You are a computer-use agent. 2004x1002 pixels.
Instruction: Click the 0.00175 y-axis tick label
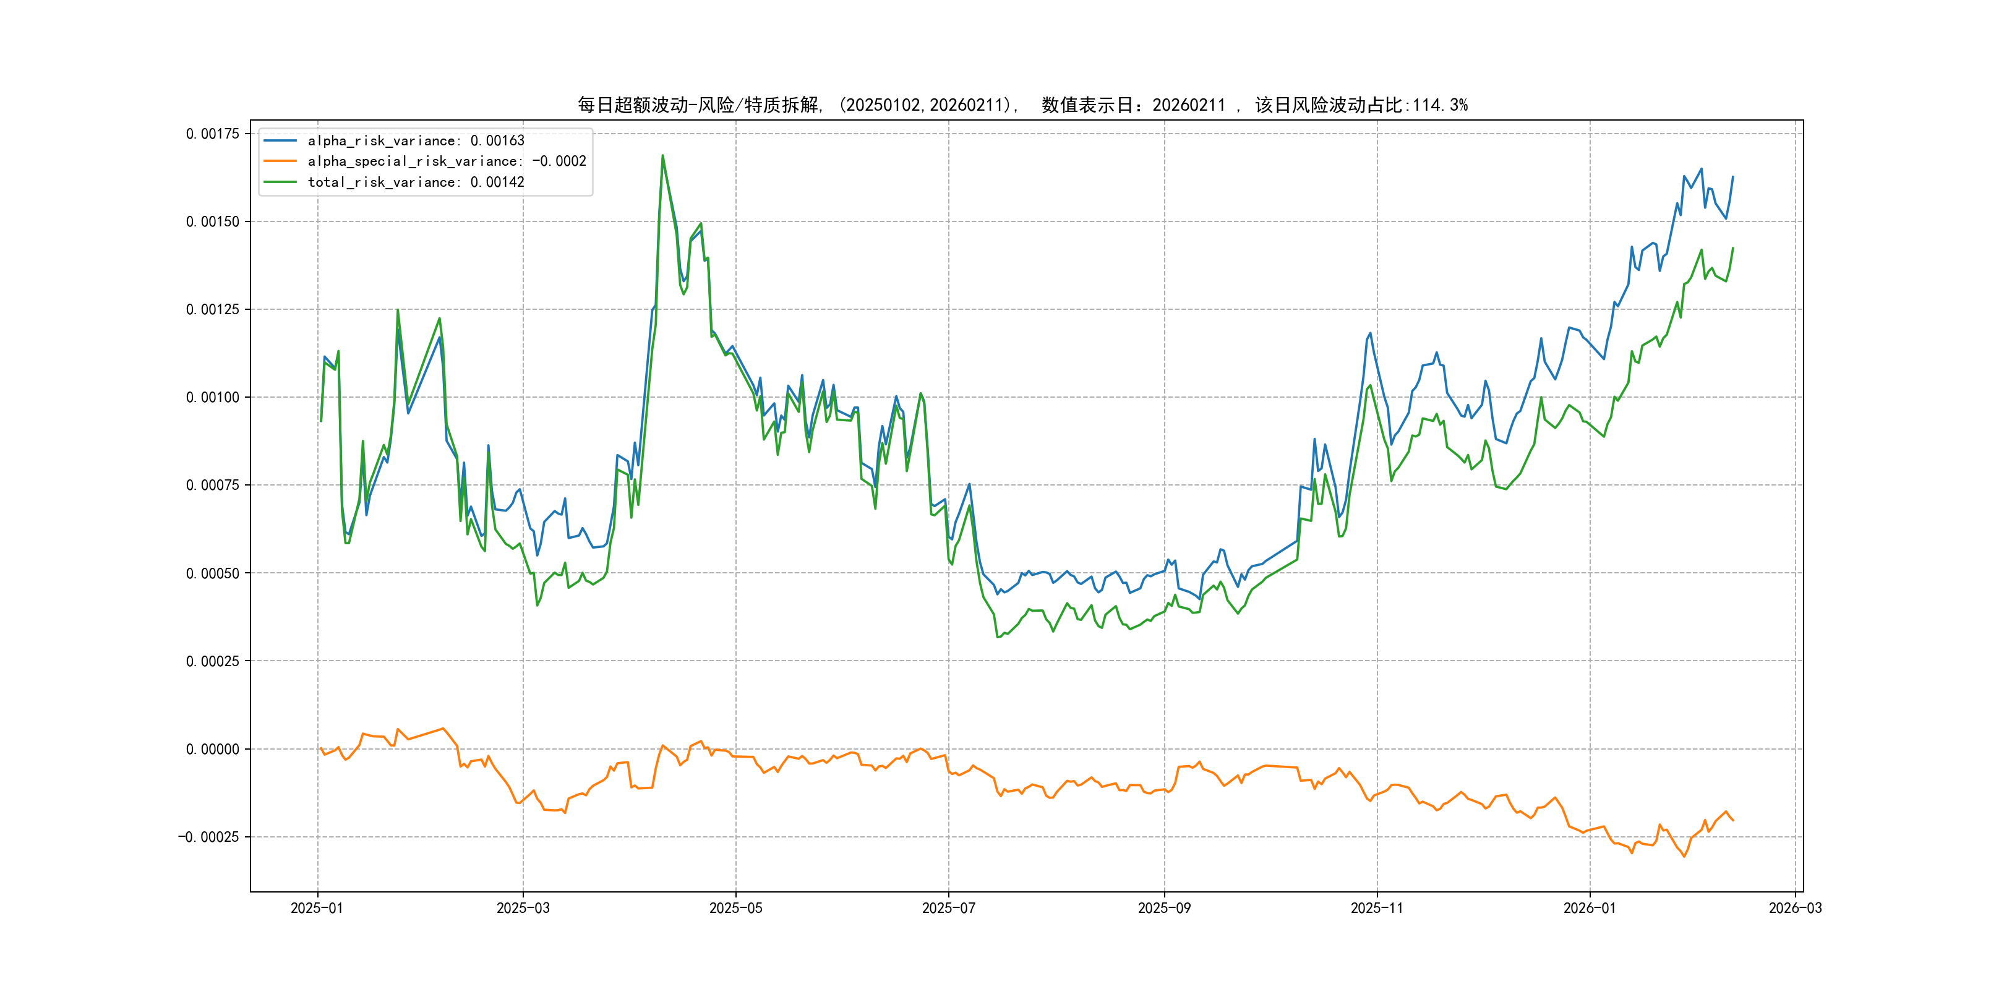(212, 134)
